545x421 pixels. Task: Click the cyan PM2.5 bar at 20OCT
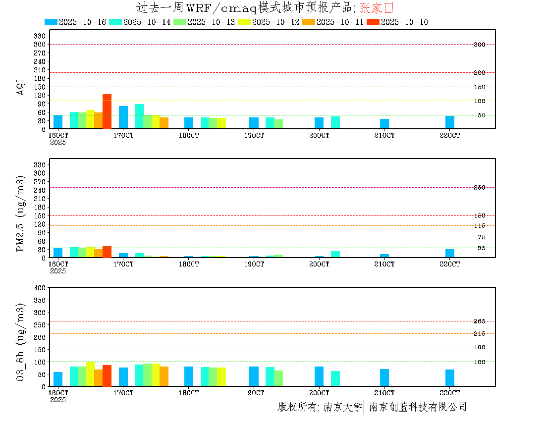coord(335,255)
